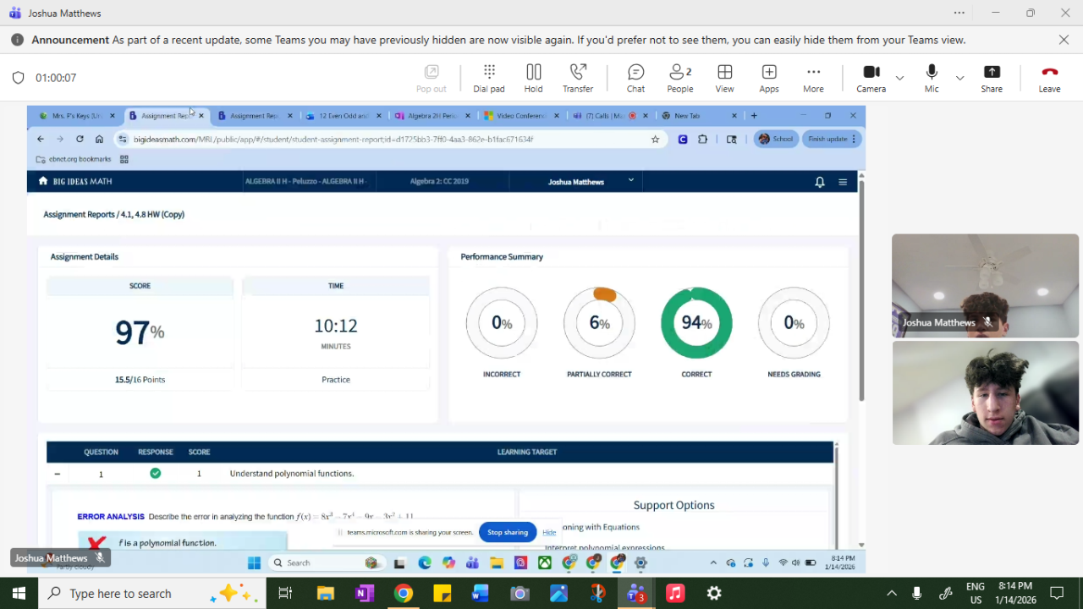
Task: Select the Algebra 2H browser tab
Action: point(432,116)
